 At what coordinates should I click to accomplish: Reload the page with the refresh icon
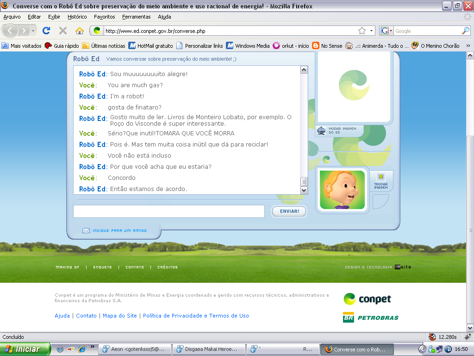point(46,31)
